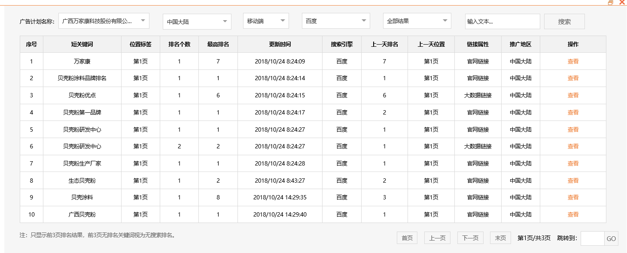The height and width of the screenshot is (253, 627).
Task: Click the 搜索 search button
Action: pos(564,21)
